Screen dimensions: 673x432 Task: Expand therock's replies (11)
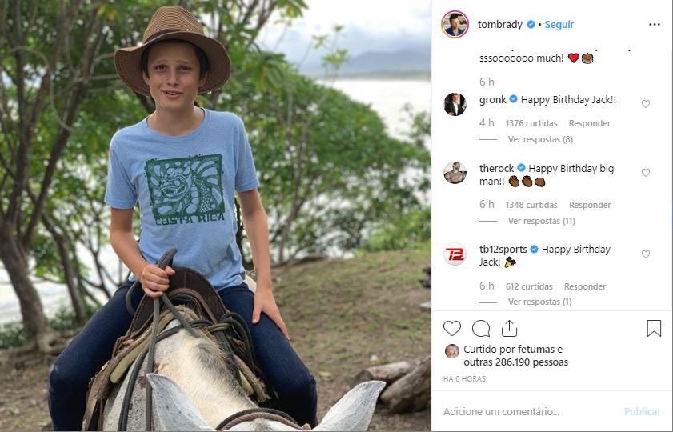click(x=542, y=221)
